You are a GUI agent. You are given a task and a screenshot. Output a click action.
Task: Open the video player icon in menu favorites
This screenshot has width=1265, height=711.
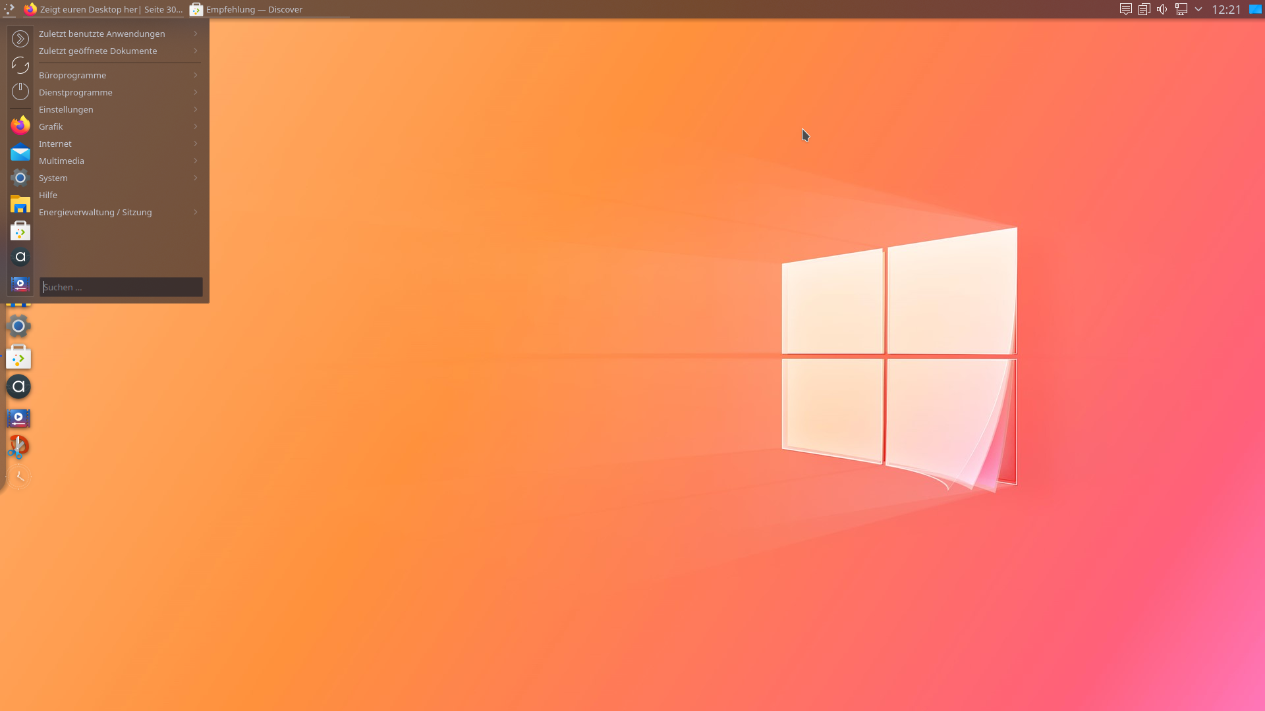[x=20, y=284]
